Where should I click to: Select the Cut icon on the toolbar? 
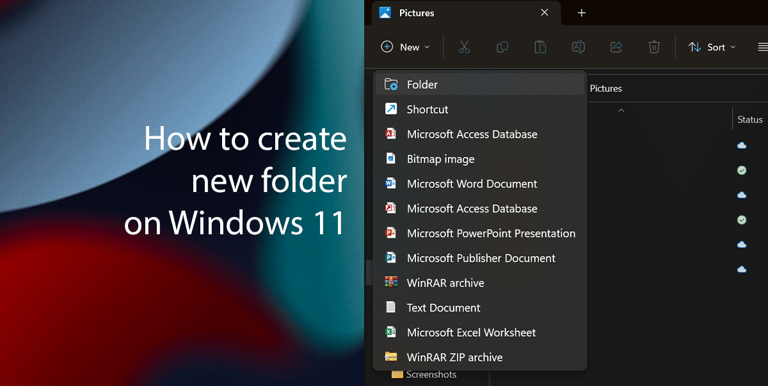pyautogui.click(x=465, y=47)
